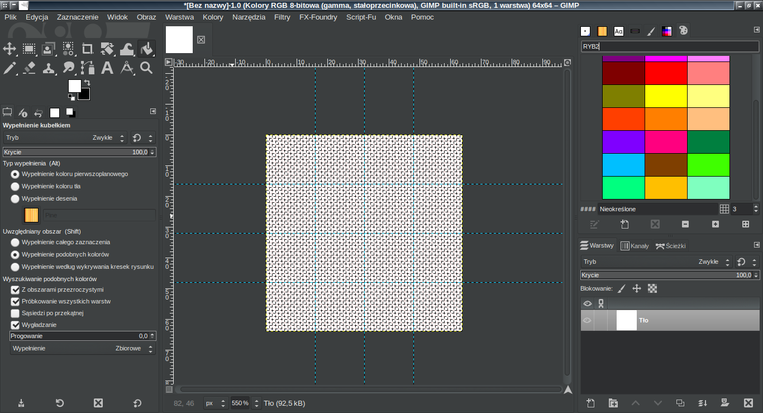Viewport: 763px width, 413px height.
Task: Select the Bucket Fill tool
Action: [x=146, y=49]
